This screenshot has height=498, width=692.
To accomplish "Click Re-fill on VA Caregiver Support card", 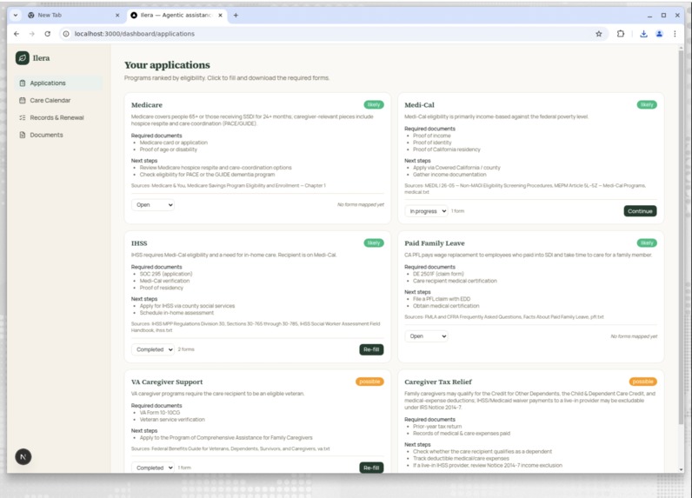I will tap(371, 468).
